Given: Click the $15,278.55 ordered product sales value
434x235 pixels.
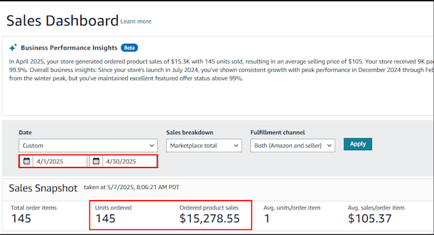Looking at the screenshot, I should [209, 218].
